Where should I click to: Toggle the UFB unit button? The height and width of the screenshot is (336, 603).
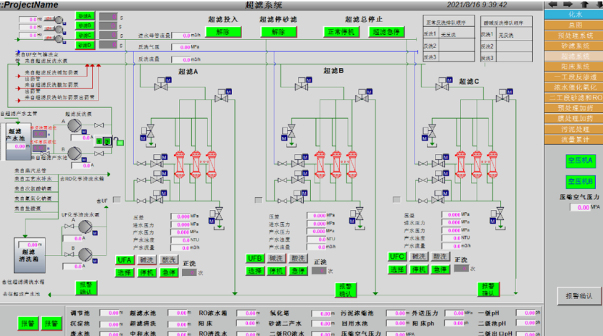pos(254,259)
